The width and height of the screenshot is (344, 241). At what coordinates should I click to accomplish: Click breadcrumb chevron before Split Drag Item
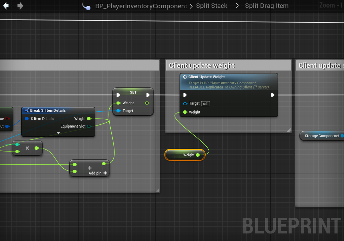coord(237,6)
